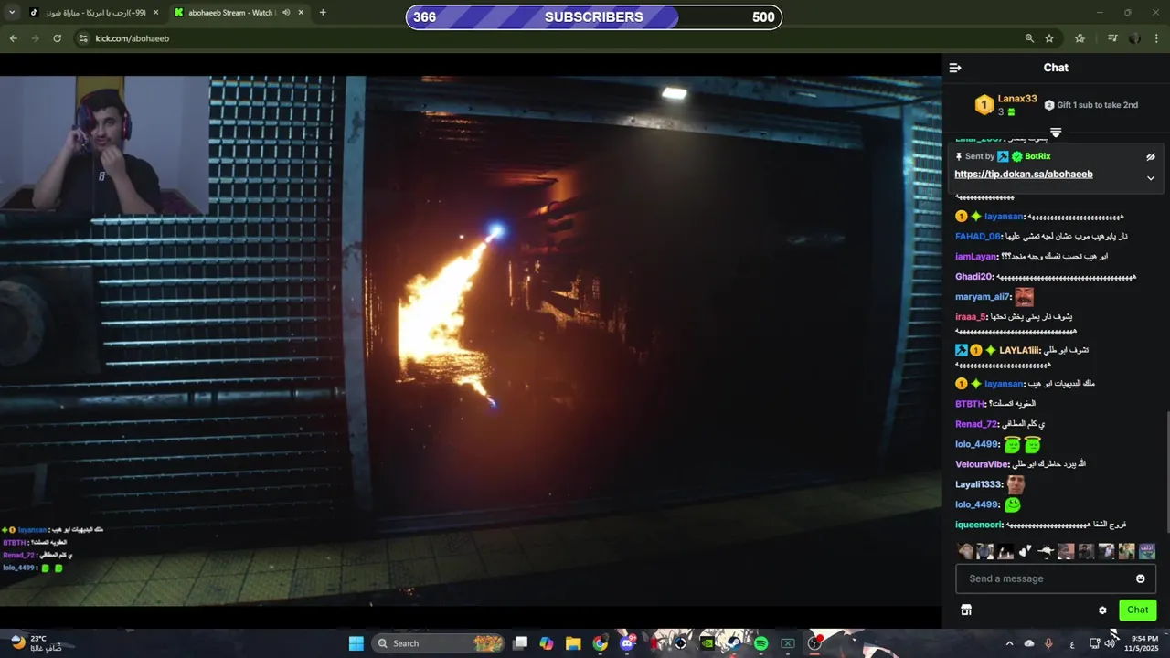Image resolution: width=1170 pixels, height=658 pixels.
Task: Expand the gift leaderboard drawer handle
Action: point(1056,133)
